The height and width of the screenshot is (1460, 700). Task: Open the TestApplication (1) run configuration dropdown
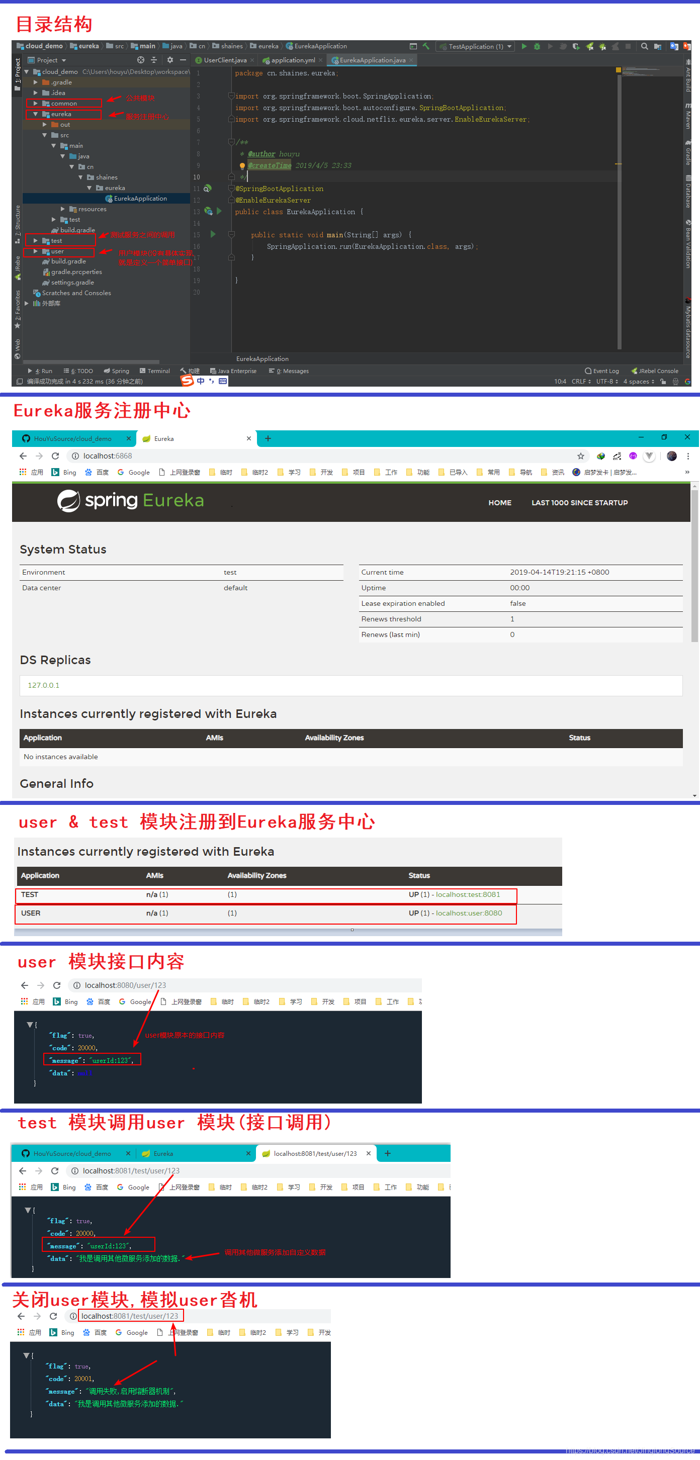[476, 46]
